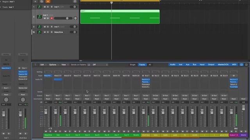The height and width of the screenshot is (140, 250).
Task: Select the Tracks mixer view tab
Action: tap(142, 65)
